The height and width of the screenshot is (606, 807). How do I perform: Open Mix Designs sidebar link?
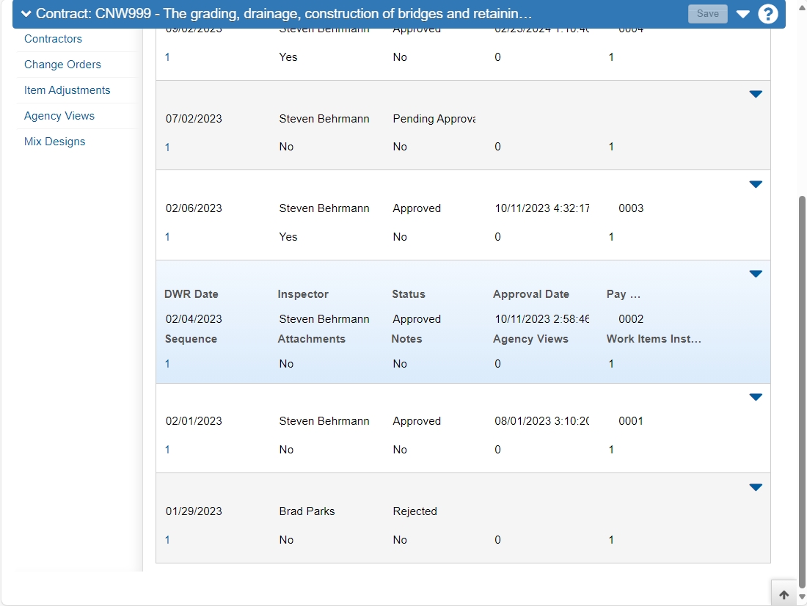[x=54, y=142]
